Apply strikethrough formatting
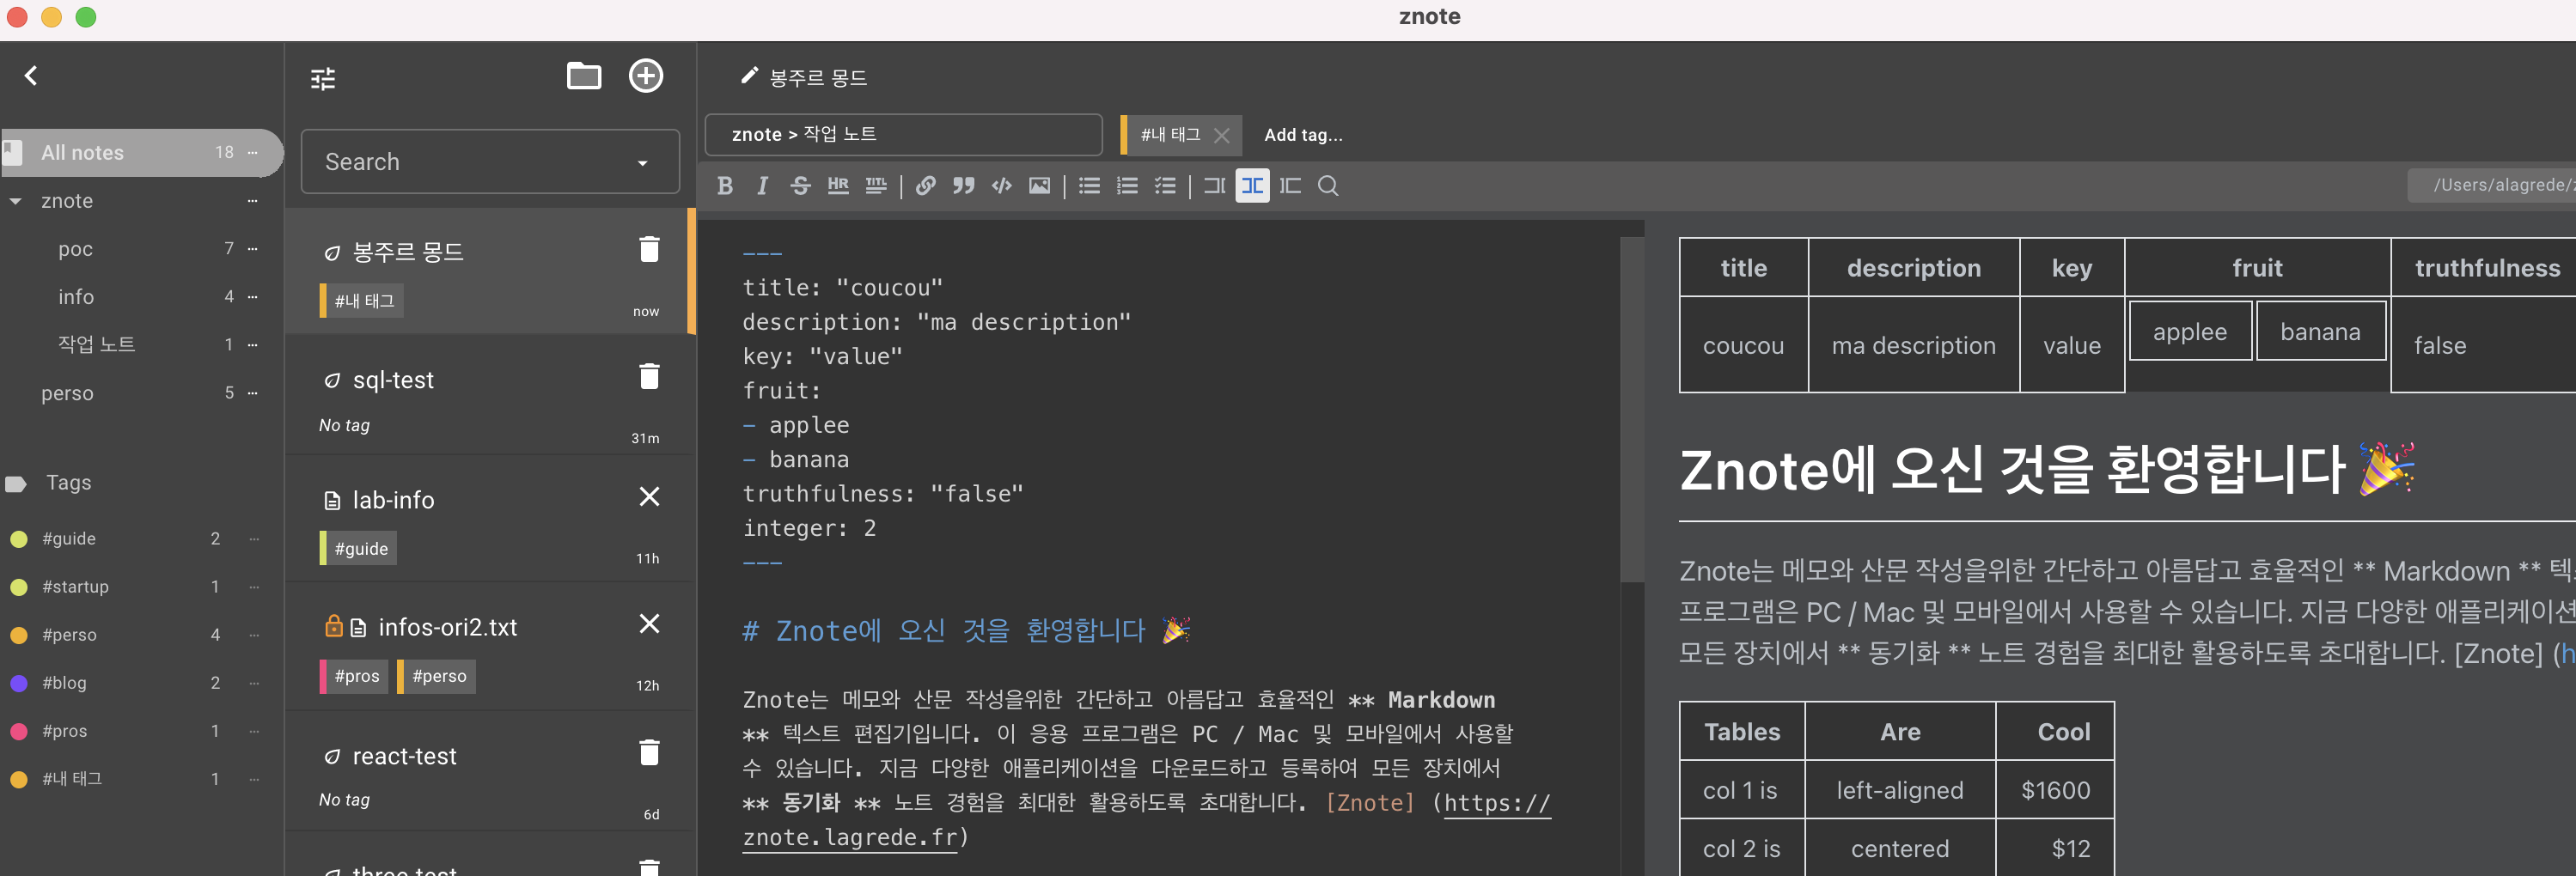The height and width of the screenshot is (876, 2576). tap(800, 186)
